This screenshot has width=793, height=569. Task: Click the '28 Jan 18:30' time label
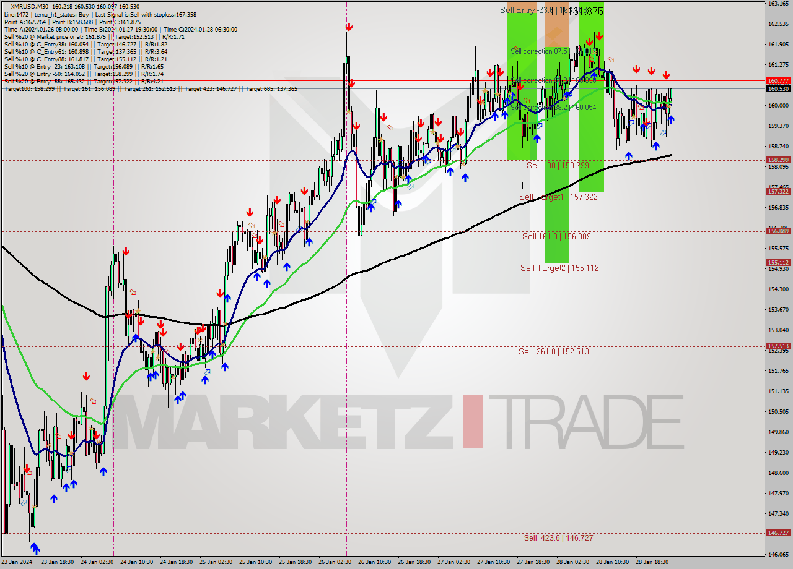click(x=652, y=563)
